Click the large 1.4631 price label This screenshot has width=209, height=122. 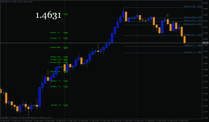48,15
